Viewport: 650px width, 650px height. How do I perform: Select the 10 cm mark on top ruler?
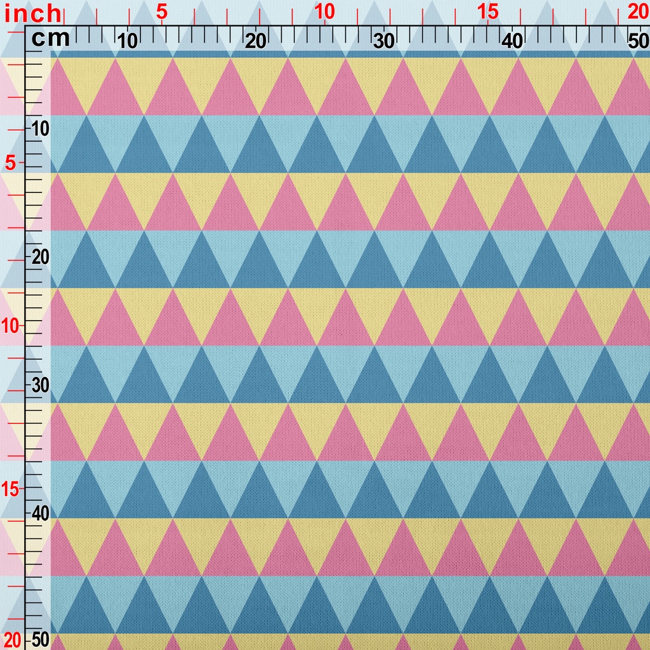click(x=128, y=41)
